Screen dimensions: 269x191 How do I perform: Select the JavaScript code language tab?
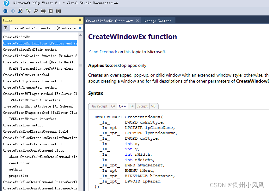99,106
